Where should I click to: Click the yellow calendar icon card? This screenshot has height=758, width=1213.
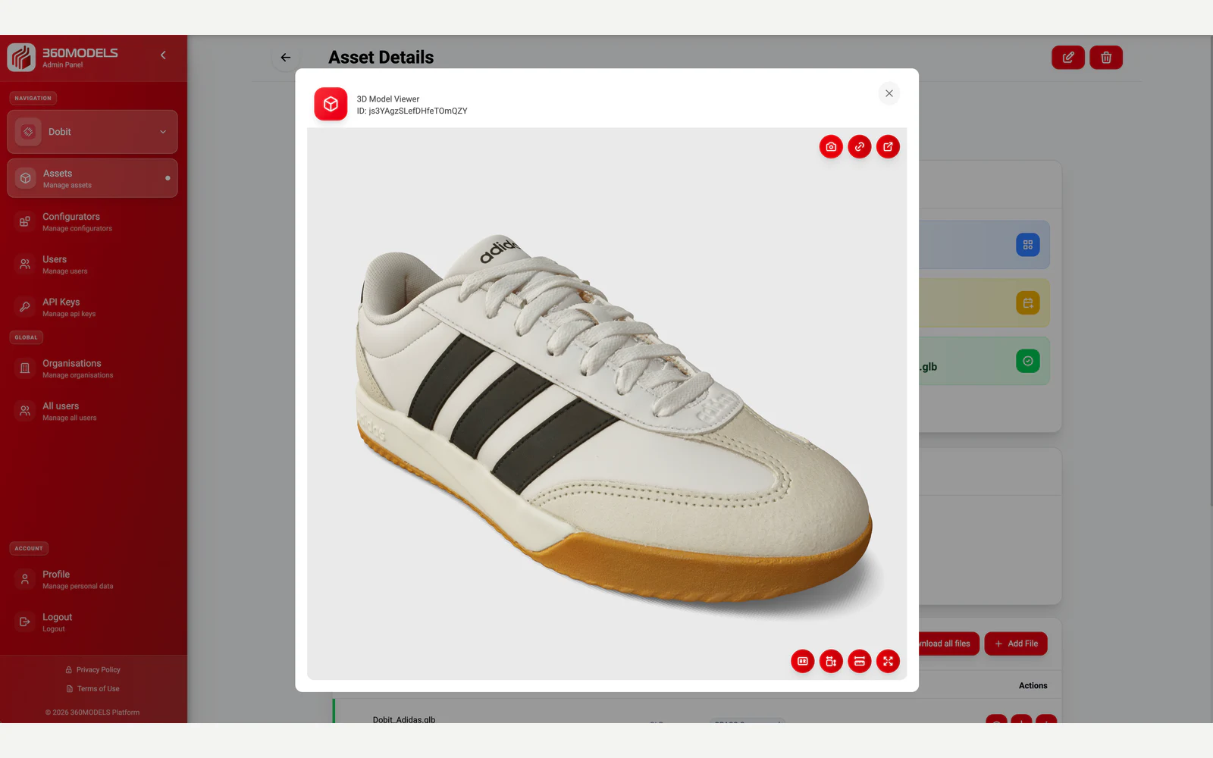[1027, 303]
